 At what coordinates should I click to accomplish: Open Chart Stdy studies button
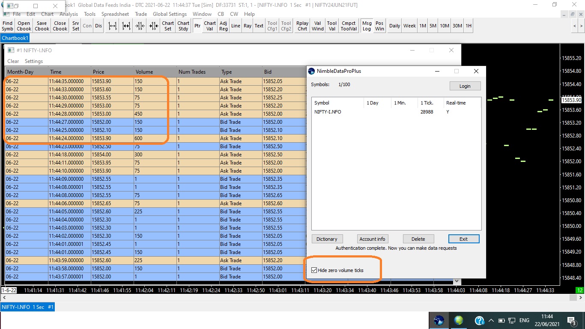click(183, 26)
